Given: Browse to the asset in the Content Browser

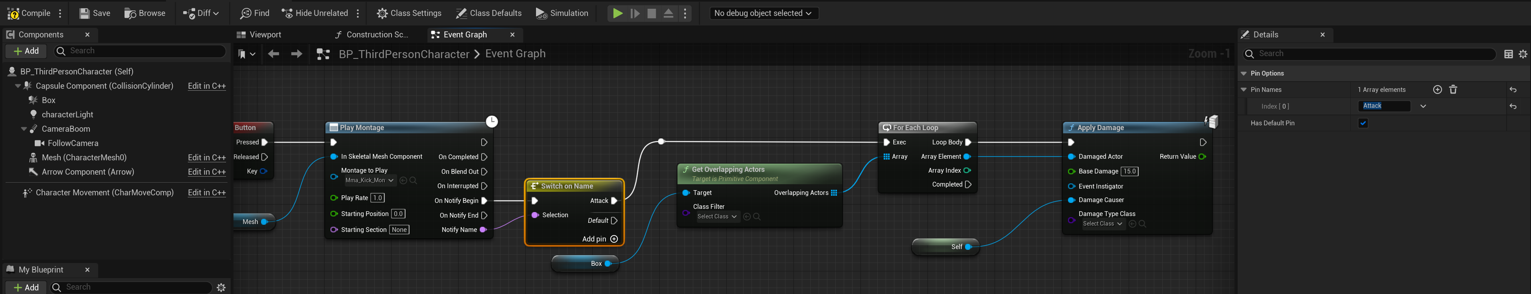Looking at the screenshot, I should (x=145, y=13).
